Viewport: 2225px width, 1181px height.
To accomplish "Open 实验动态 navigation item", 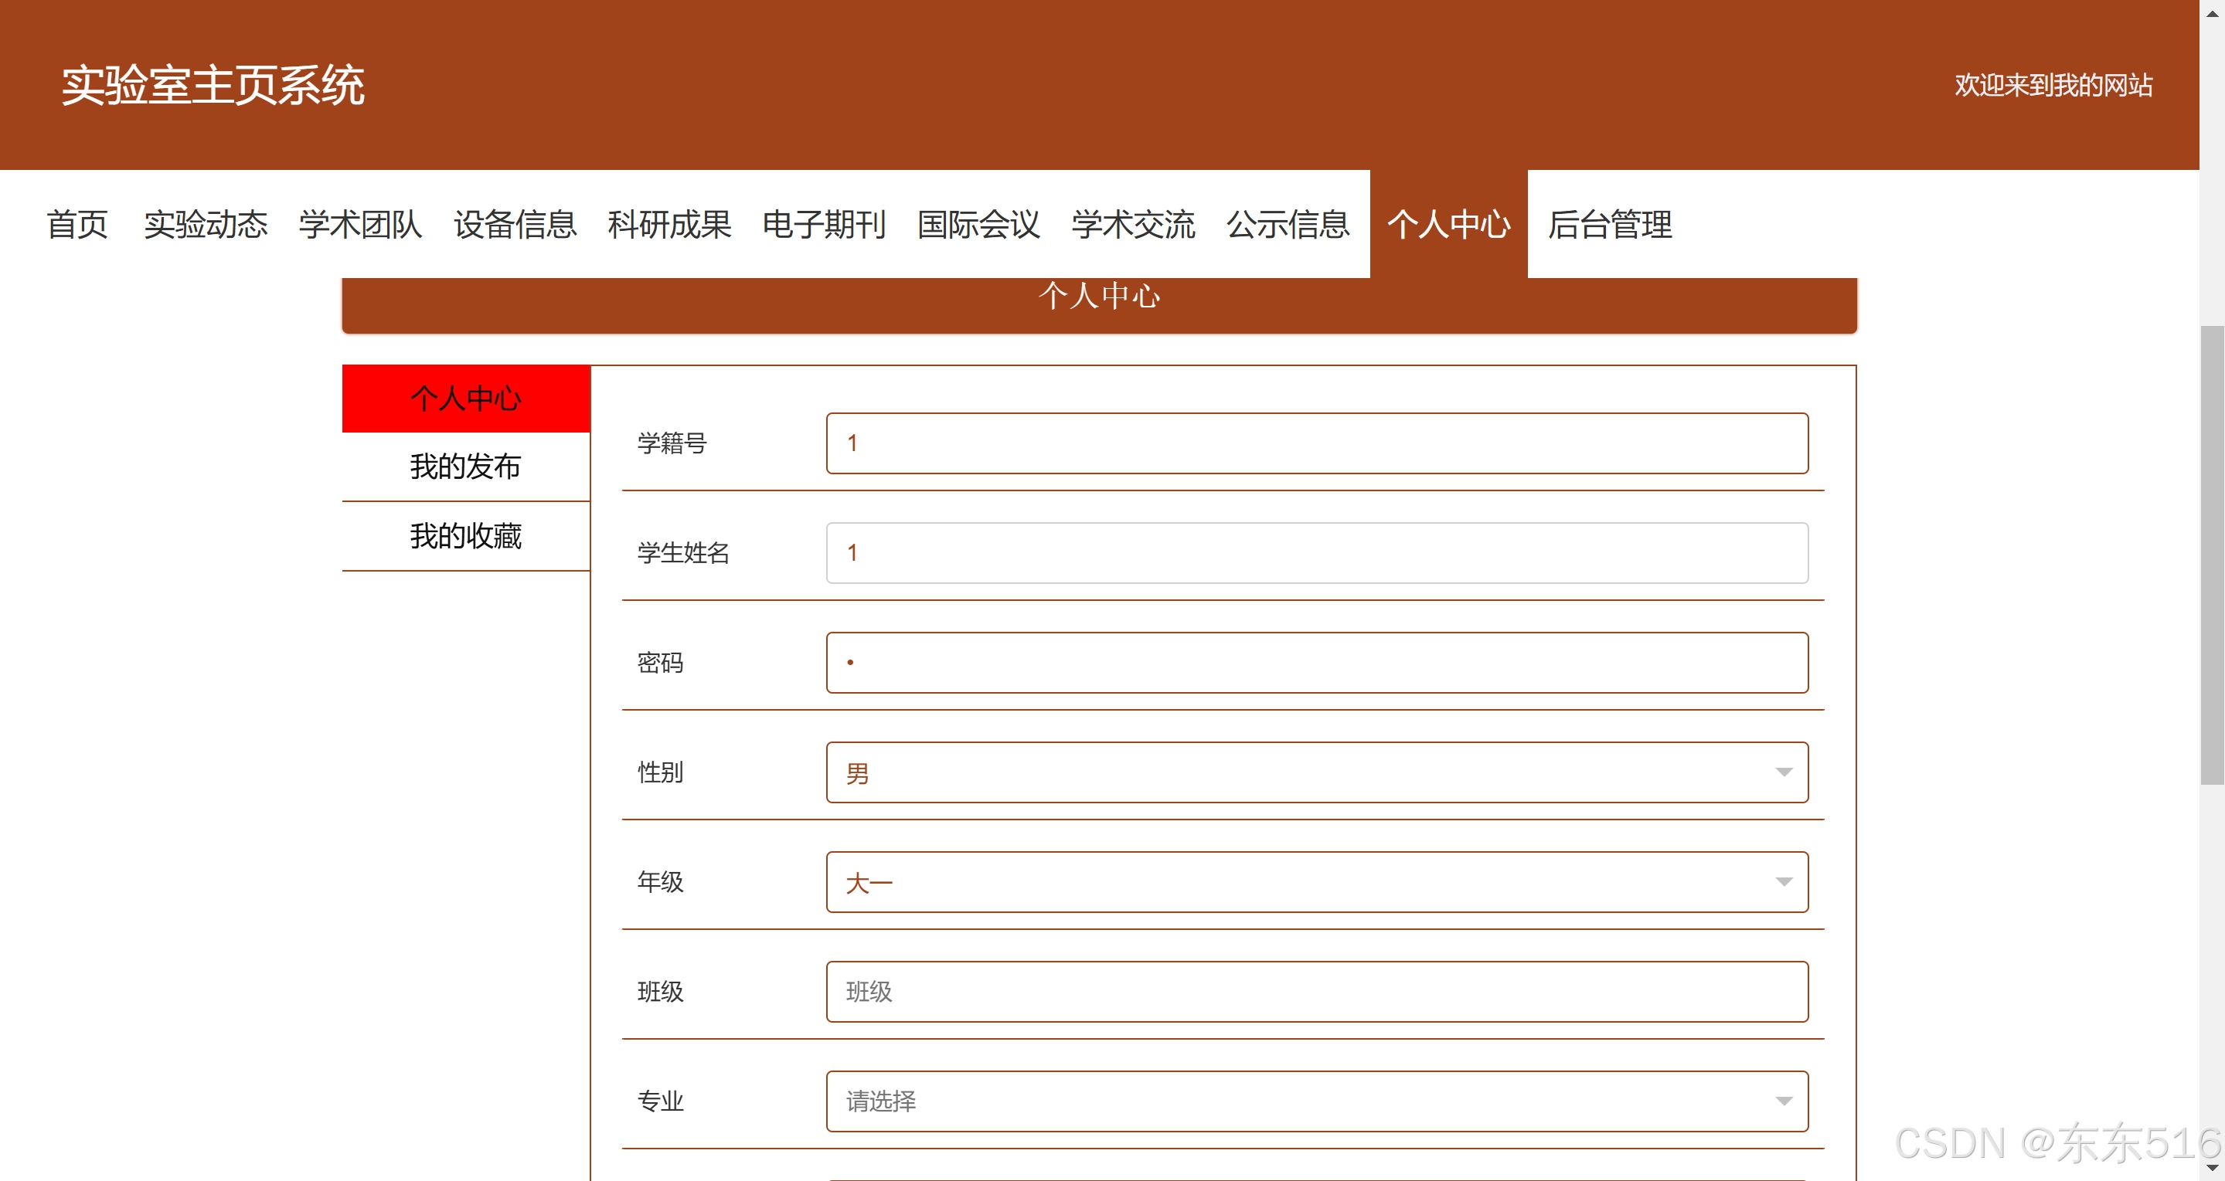I will pos(206,225).
